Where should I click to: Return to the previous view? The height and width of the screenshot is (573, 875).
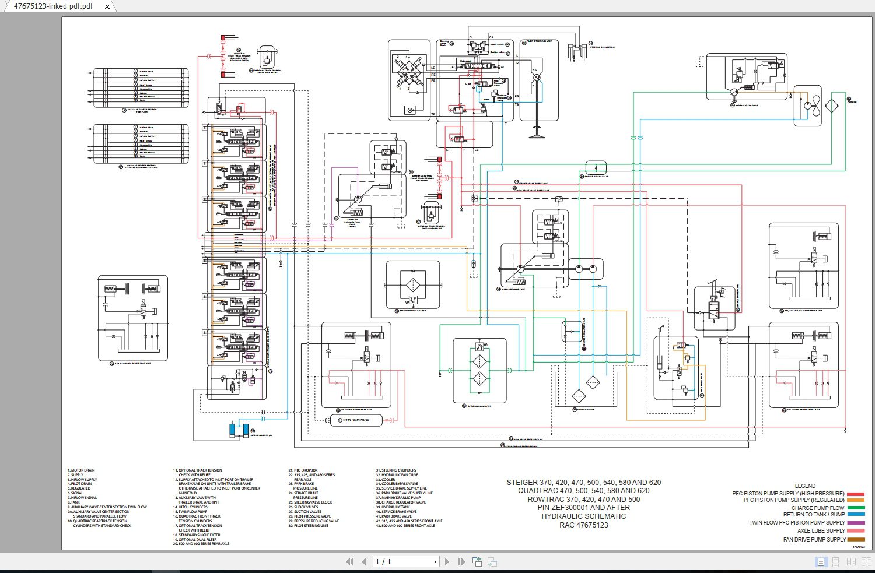pos(477,561)
